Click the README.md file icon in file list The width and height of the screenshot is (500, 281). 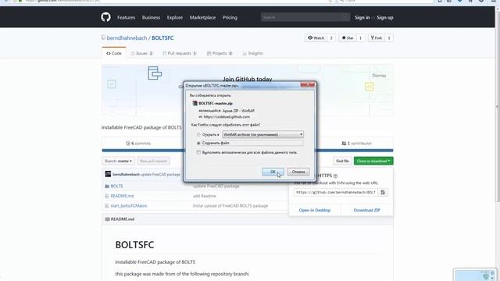(x=107, y=196)
